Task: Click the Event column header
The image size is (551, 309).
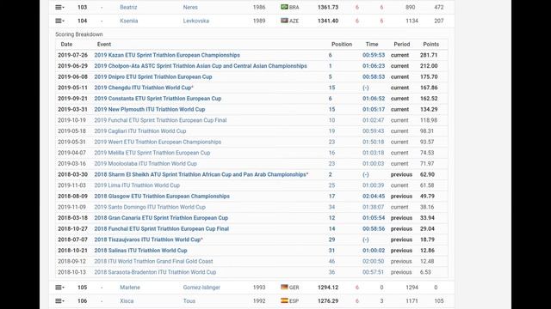Action: pyautogui.click(x=104, y=45)
